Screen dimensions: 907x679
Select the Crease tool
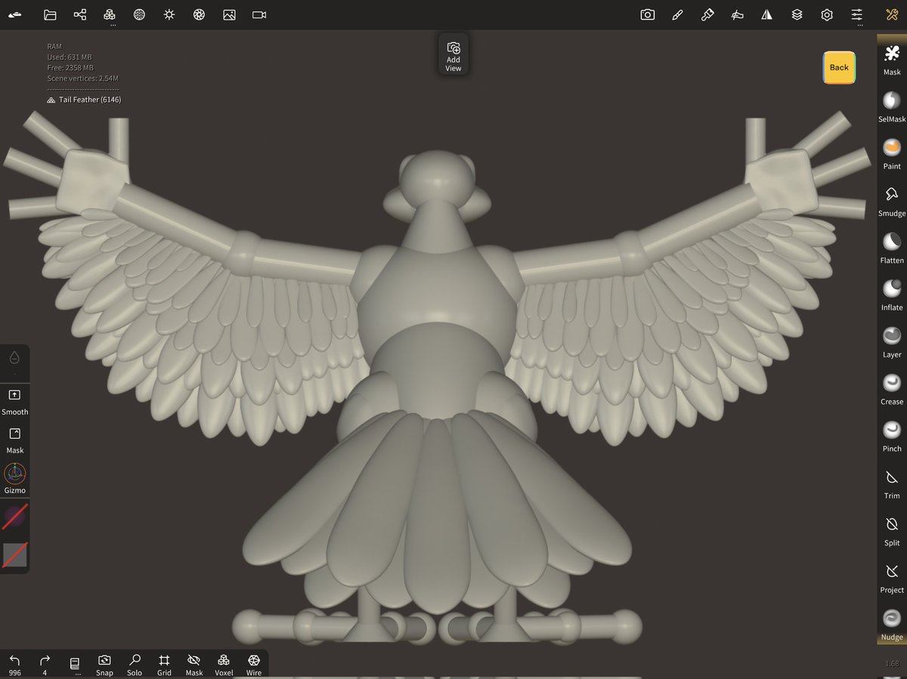(892, 388)
